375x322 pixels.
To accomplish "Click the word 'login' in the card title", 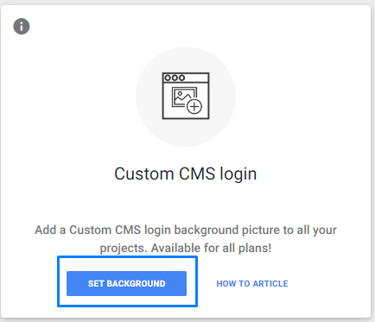I will (x=238, y=174).
